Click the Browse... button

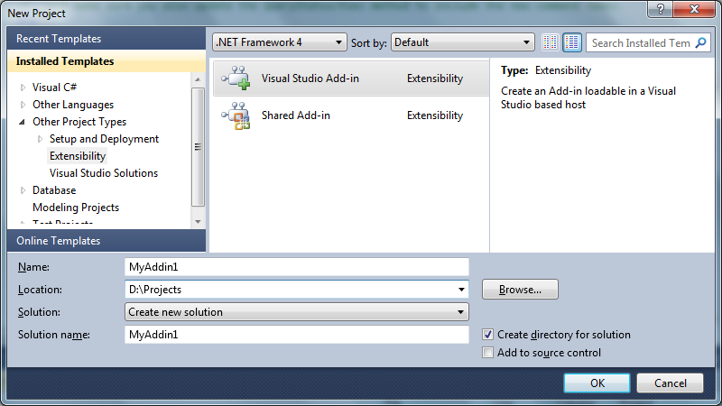coord(520,290)
